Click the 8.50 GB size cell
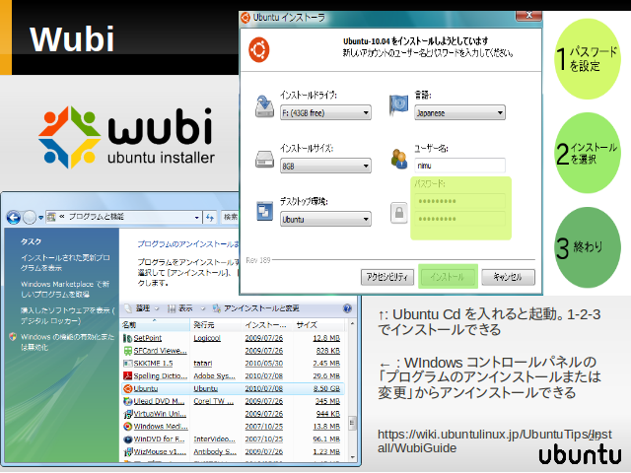 pyautogui.click(x=326, y=389)
